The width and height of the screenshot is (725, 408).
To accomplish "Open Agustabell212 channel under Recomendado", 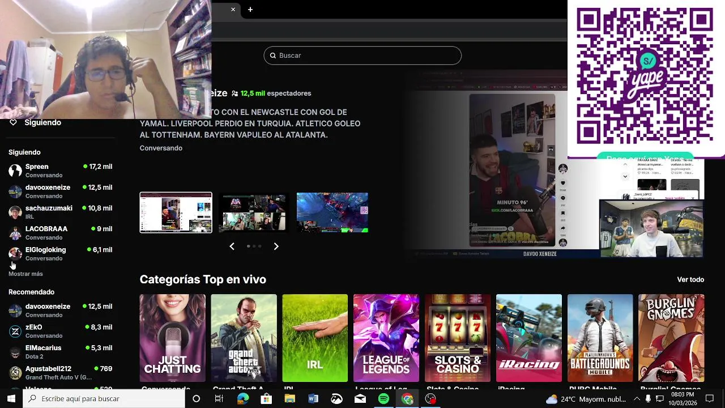I will (x=61, y=373).
